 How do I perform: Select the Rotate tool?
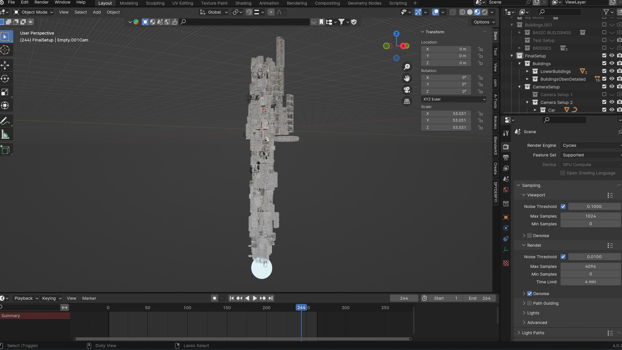click(x=5, y=79)
